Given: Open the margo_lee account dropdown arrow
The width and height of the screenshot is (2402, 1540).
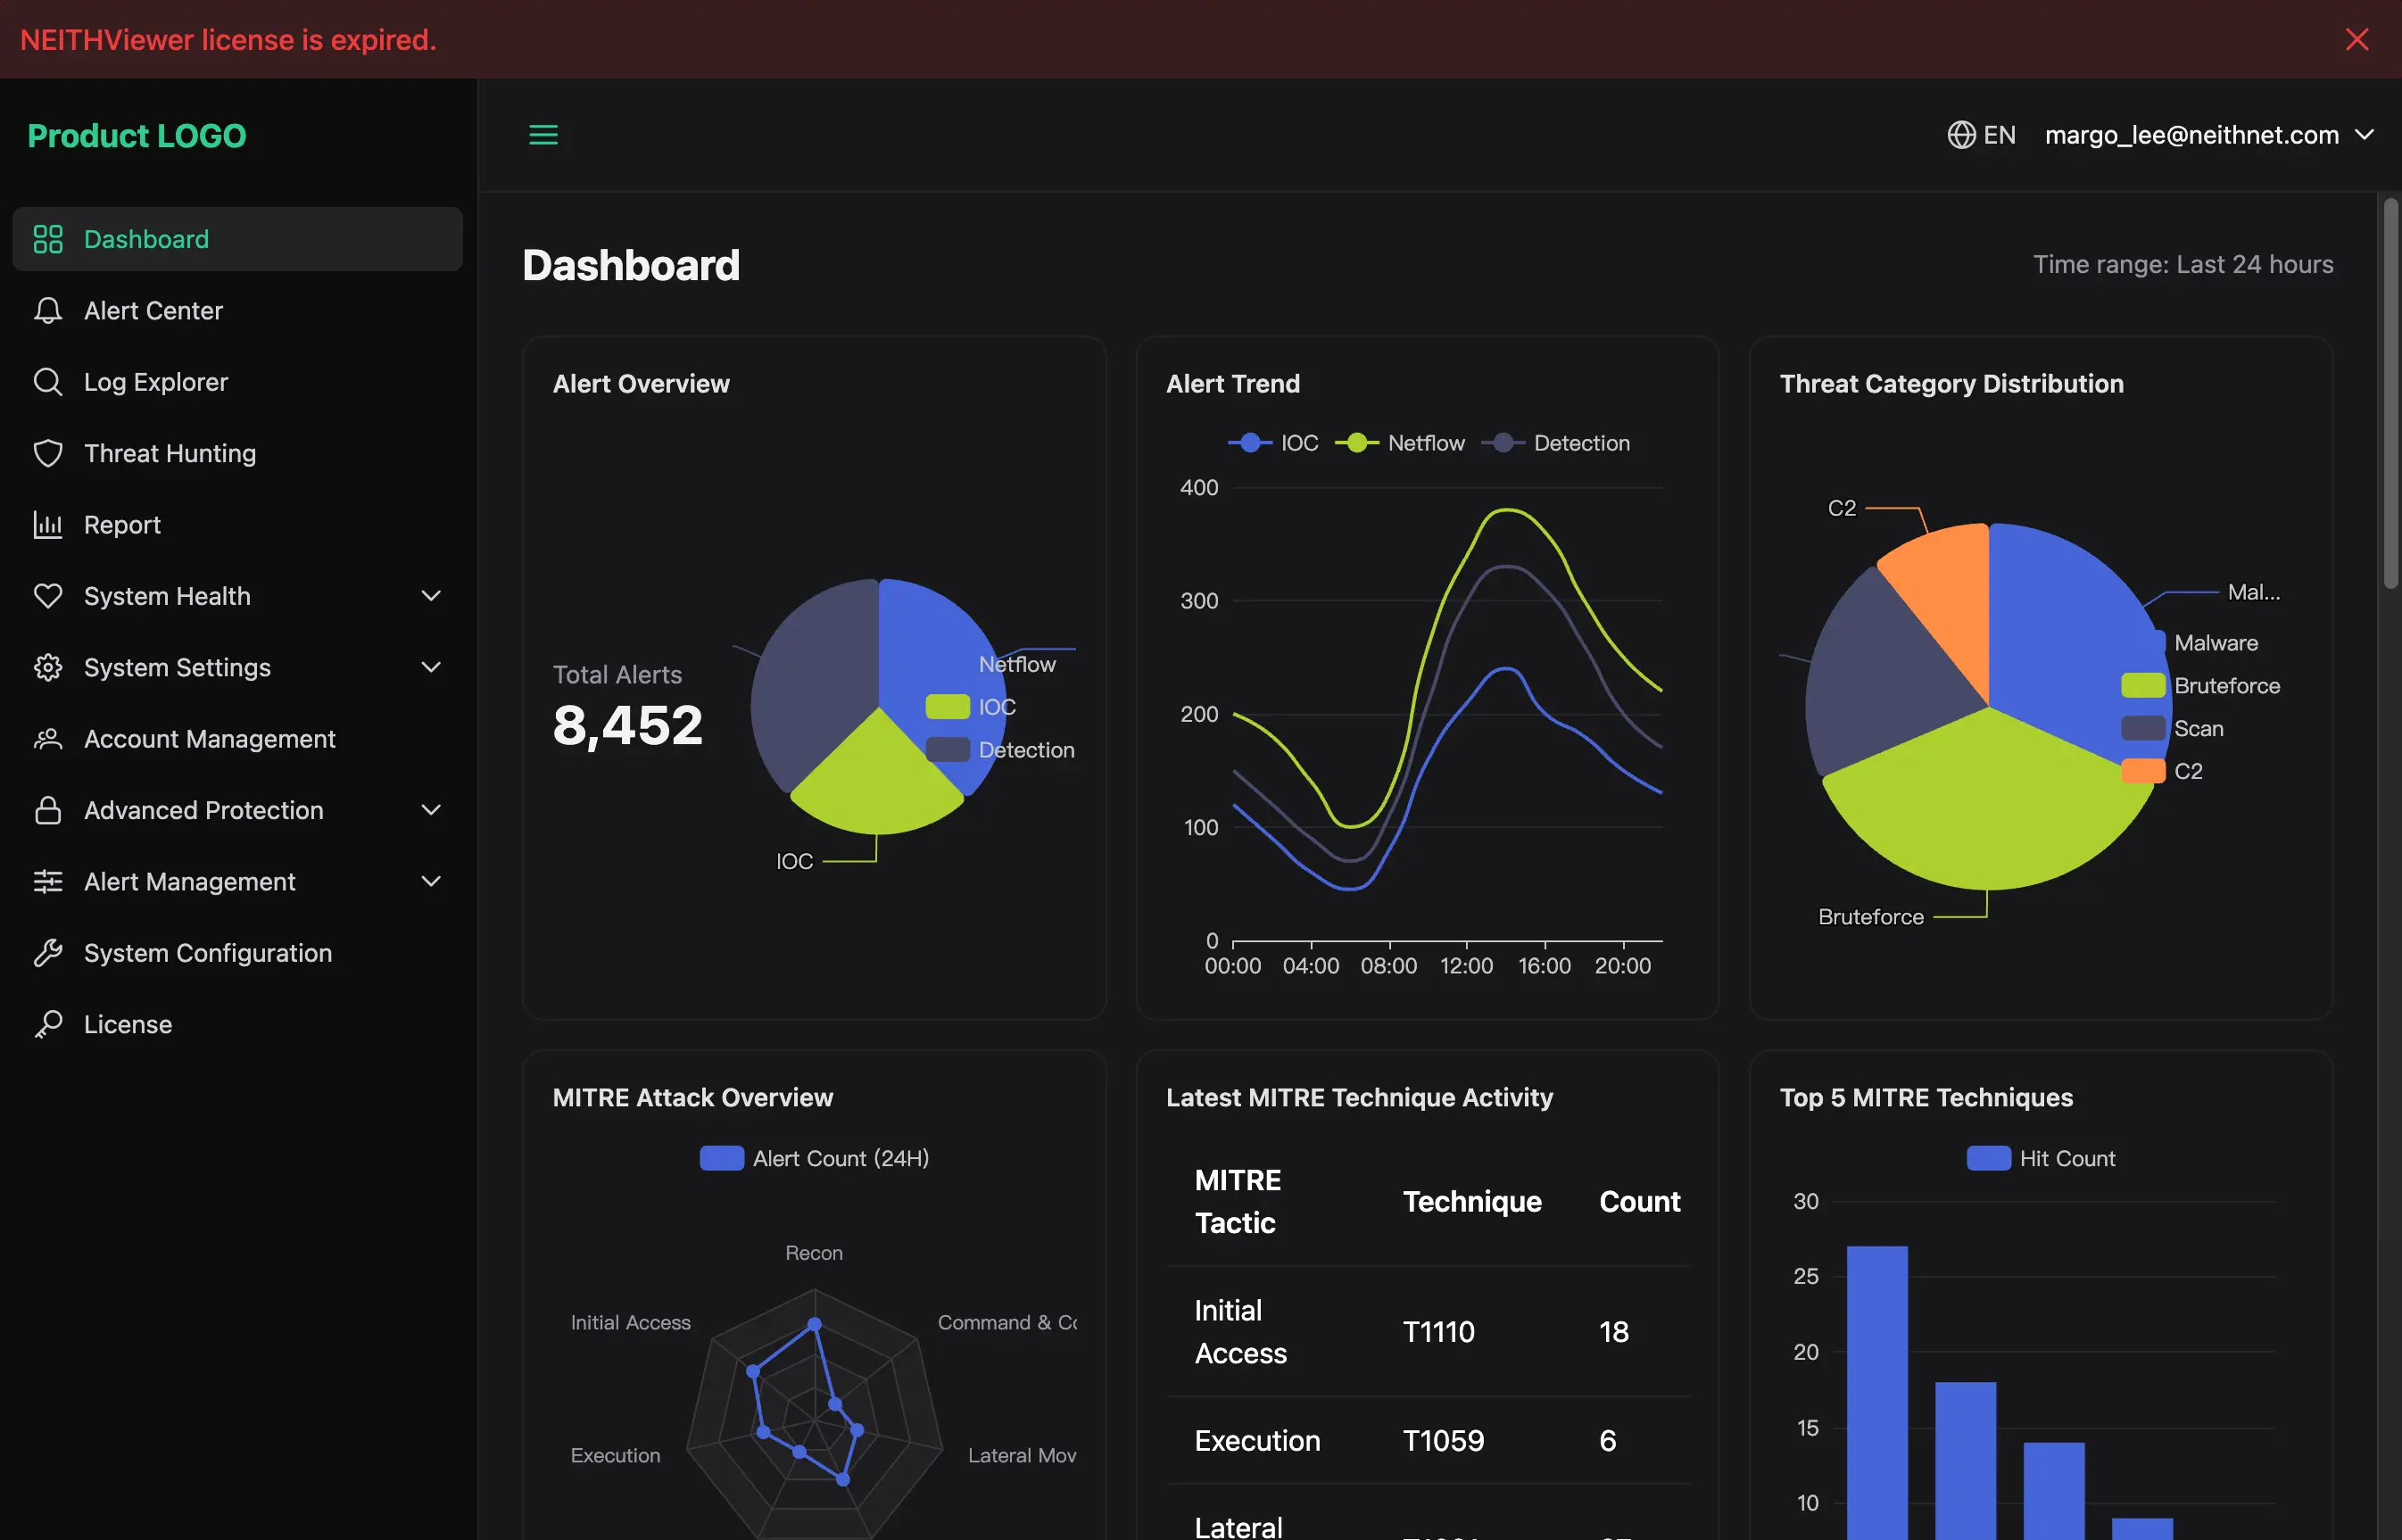Looking at the screenshot, I should 2364,134.
